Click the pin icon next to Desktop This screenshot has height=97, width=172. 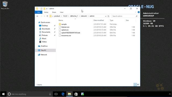(x=55, y=26)
